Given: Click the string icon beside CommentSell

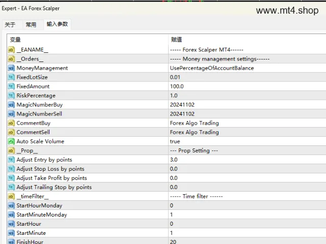Looking at the screenshot, I should coord(11,132).
